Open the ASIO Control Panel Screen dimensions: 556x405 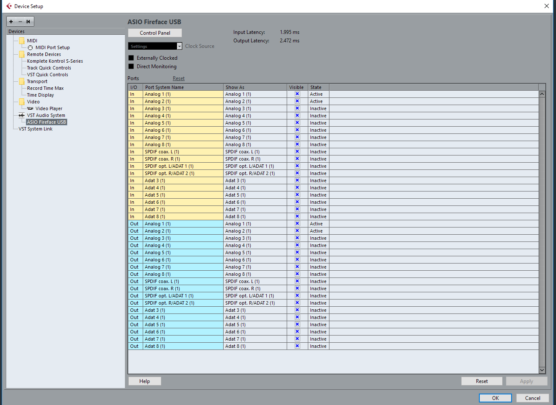tap(155, 33)
